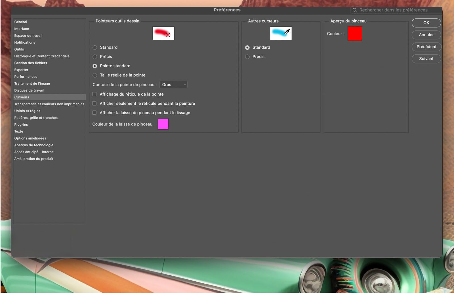Open Transparence et couleurs non imprimables

click(50, 104)
